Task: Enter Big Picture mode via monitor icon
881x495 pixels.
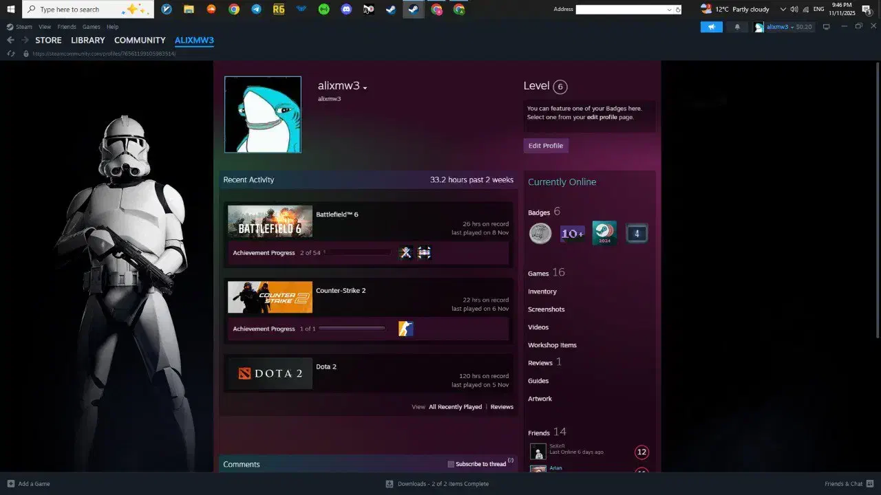Action: tap(827, 27)
